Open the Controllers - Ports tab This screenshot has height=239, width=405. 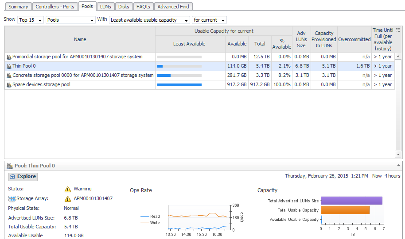click(55, 7)
